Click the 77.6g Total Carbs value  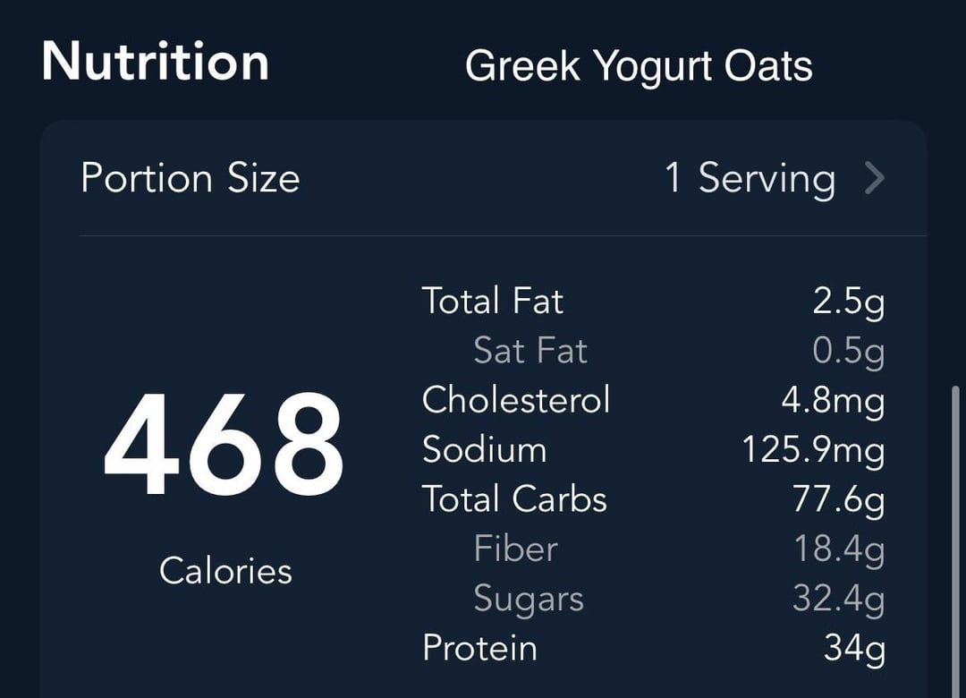tap(839, 500)
